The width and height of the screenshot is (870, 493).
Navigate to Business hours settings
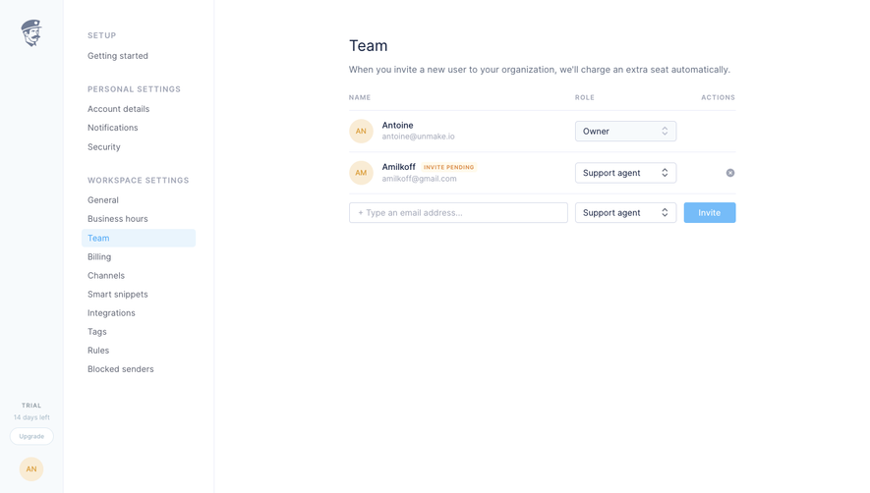pos(118,219)
